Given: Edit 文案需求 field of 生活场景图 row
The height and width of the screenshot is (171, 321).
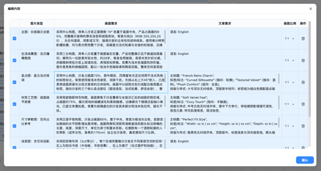Looking at the screenshot, I should pos(225,60).
